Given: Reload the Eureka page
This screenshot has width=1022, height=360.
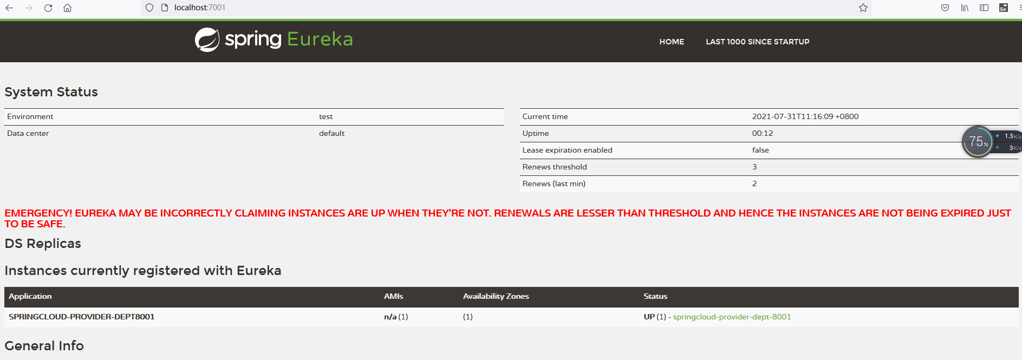Looking at the screenshot, I should [x=48, y=8].
